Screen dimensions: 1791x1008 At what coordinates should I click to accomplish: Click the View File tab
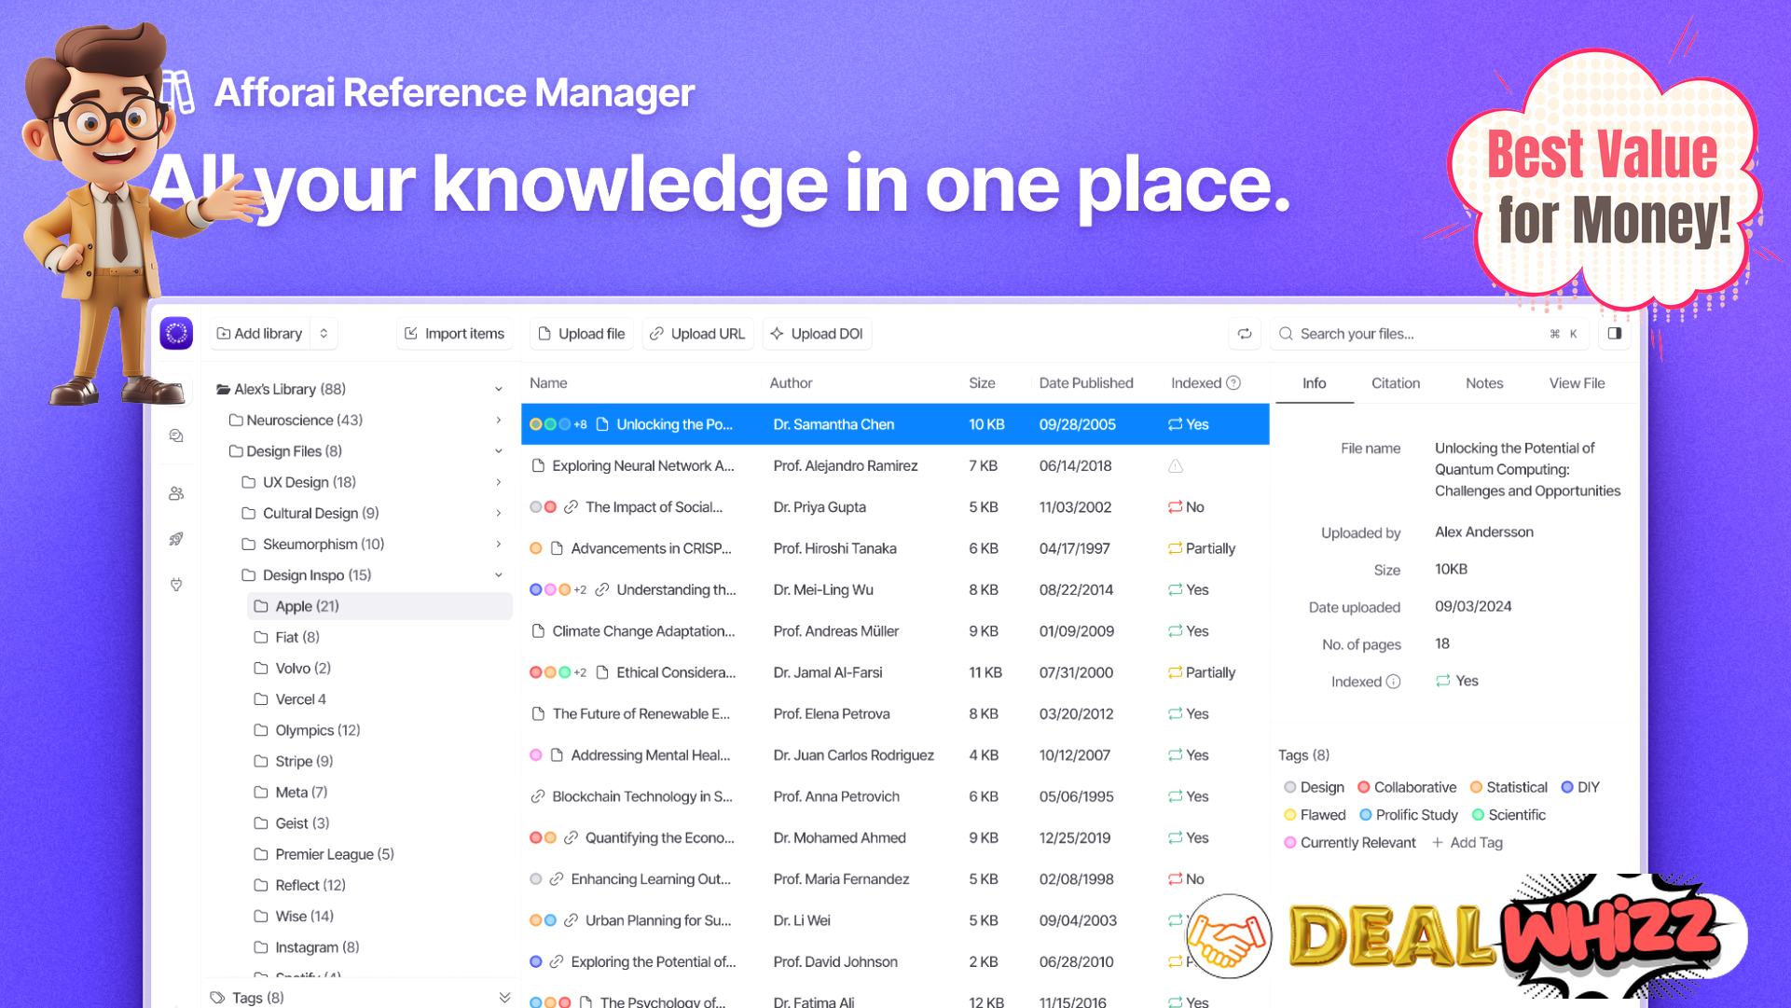point(1576,382)
